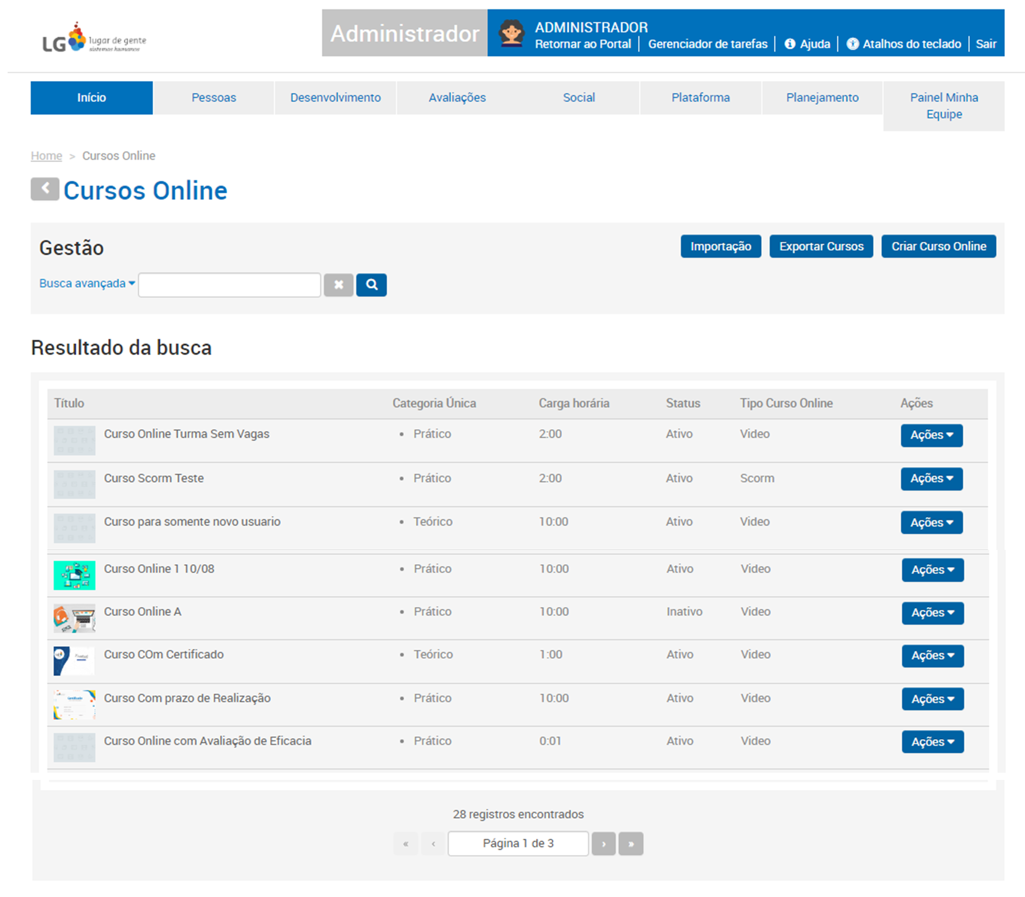
Task: Click the Página 1 de 3 page field
Action: pyautogui.click(x=518, y=844)
